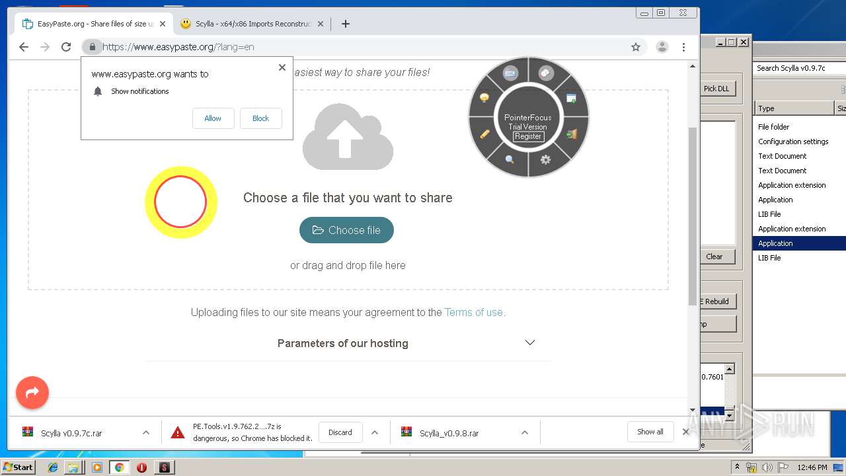This screenshot has width=846, height=476.
Task: Click the 12:46 PM clock
Action: coord(812,467)
